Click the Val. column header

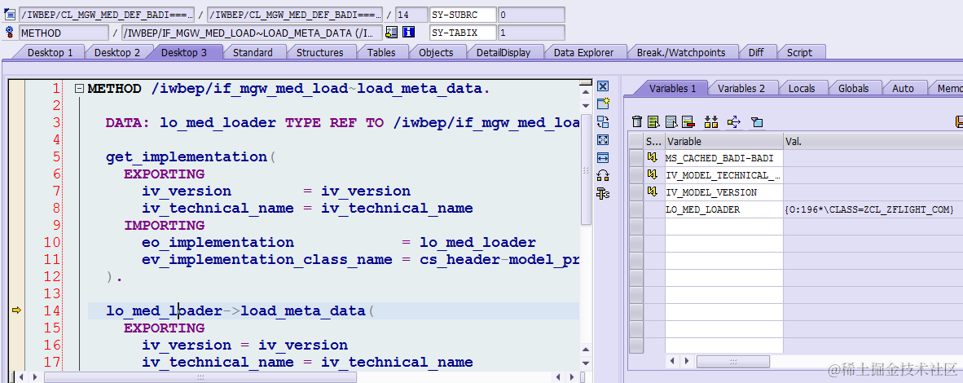[873, 142]
